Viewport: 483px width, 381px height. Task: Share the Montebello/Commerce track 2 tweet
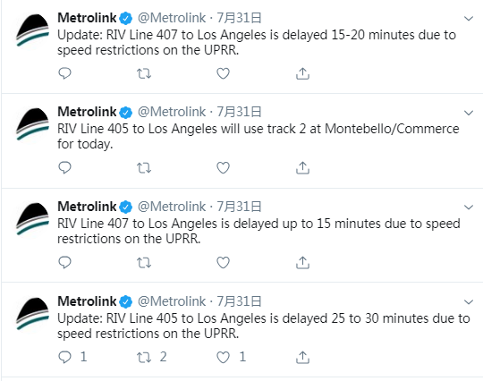pyautogui.click(x=302, y=168)
